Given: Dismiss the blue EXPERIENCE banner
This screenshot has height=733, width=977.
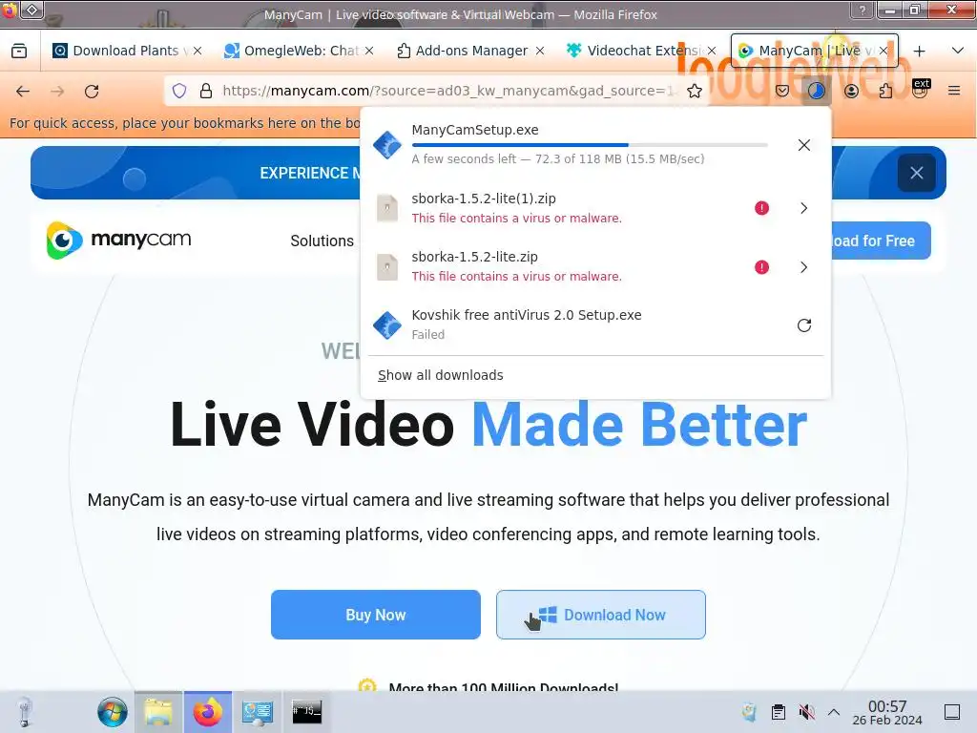Looking at the screenshot, I should (917, 173).
